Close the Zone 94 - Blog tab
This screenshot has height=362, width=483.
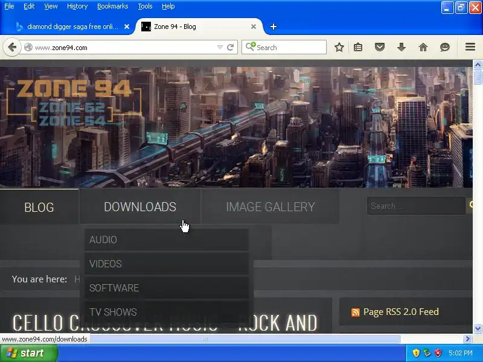click(x=253, y=27)
